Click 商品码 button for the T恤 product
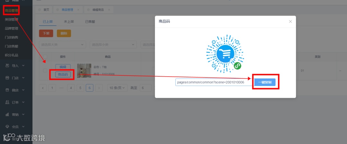 click(x=63, y=74)
